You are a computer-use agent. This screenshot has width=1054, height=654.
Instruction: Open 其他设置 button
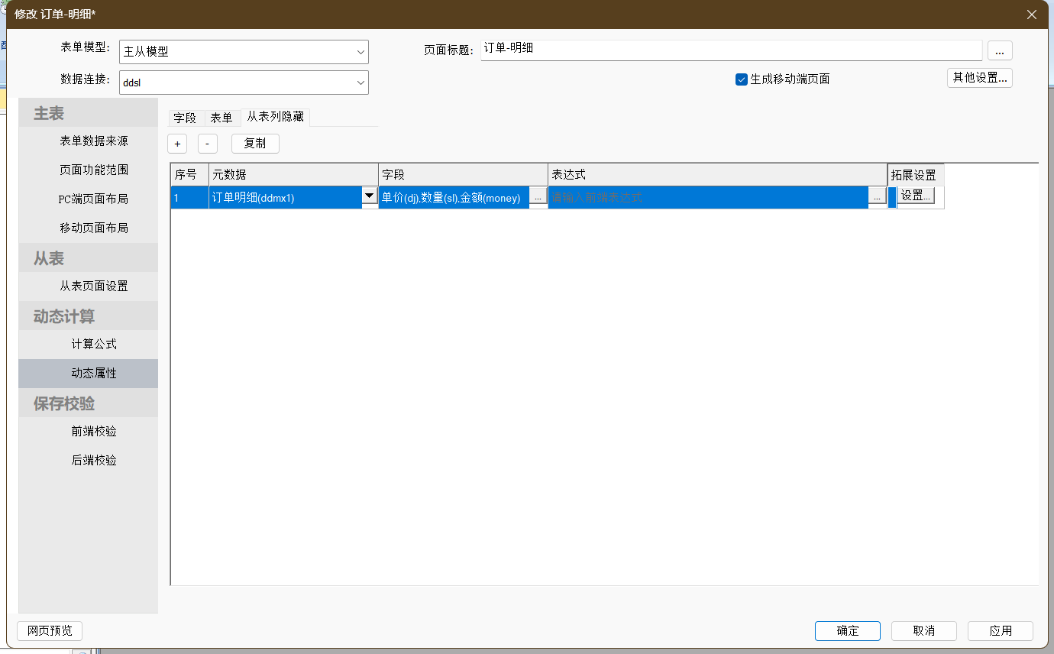click(x=979, y=78)
